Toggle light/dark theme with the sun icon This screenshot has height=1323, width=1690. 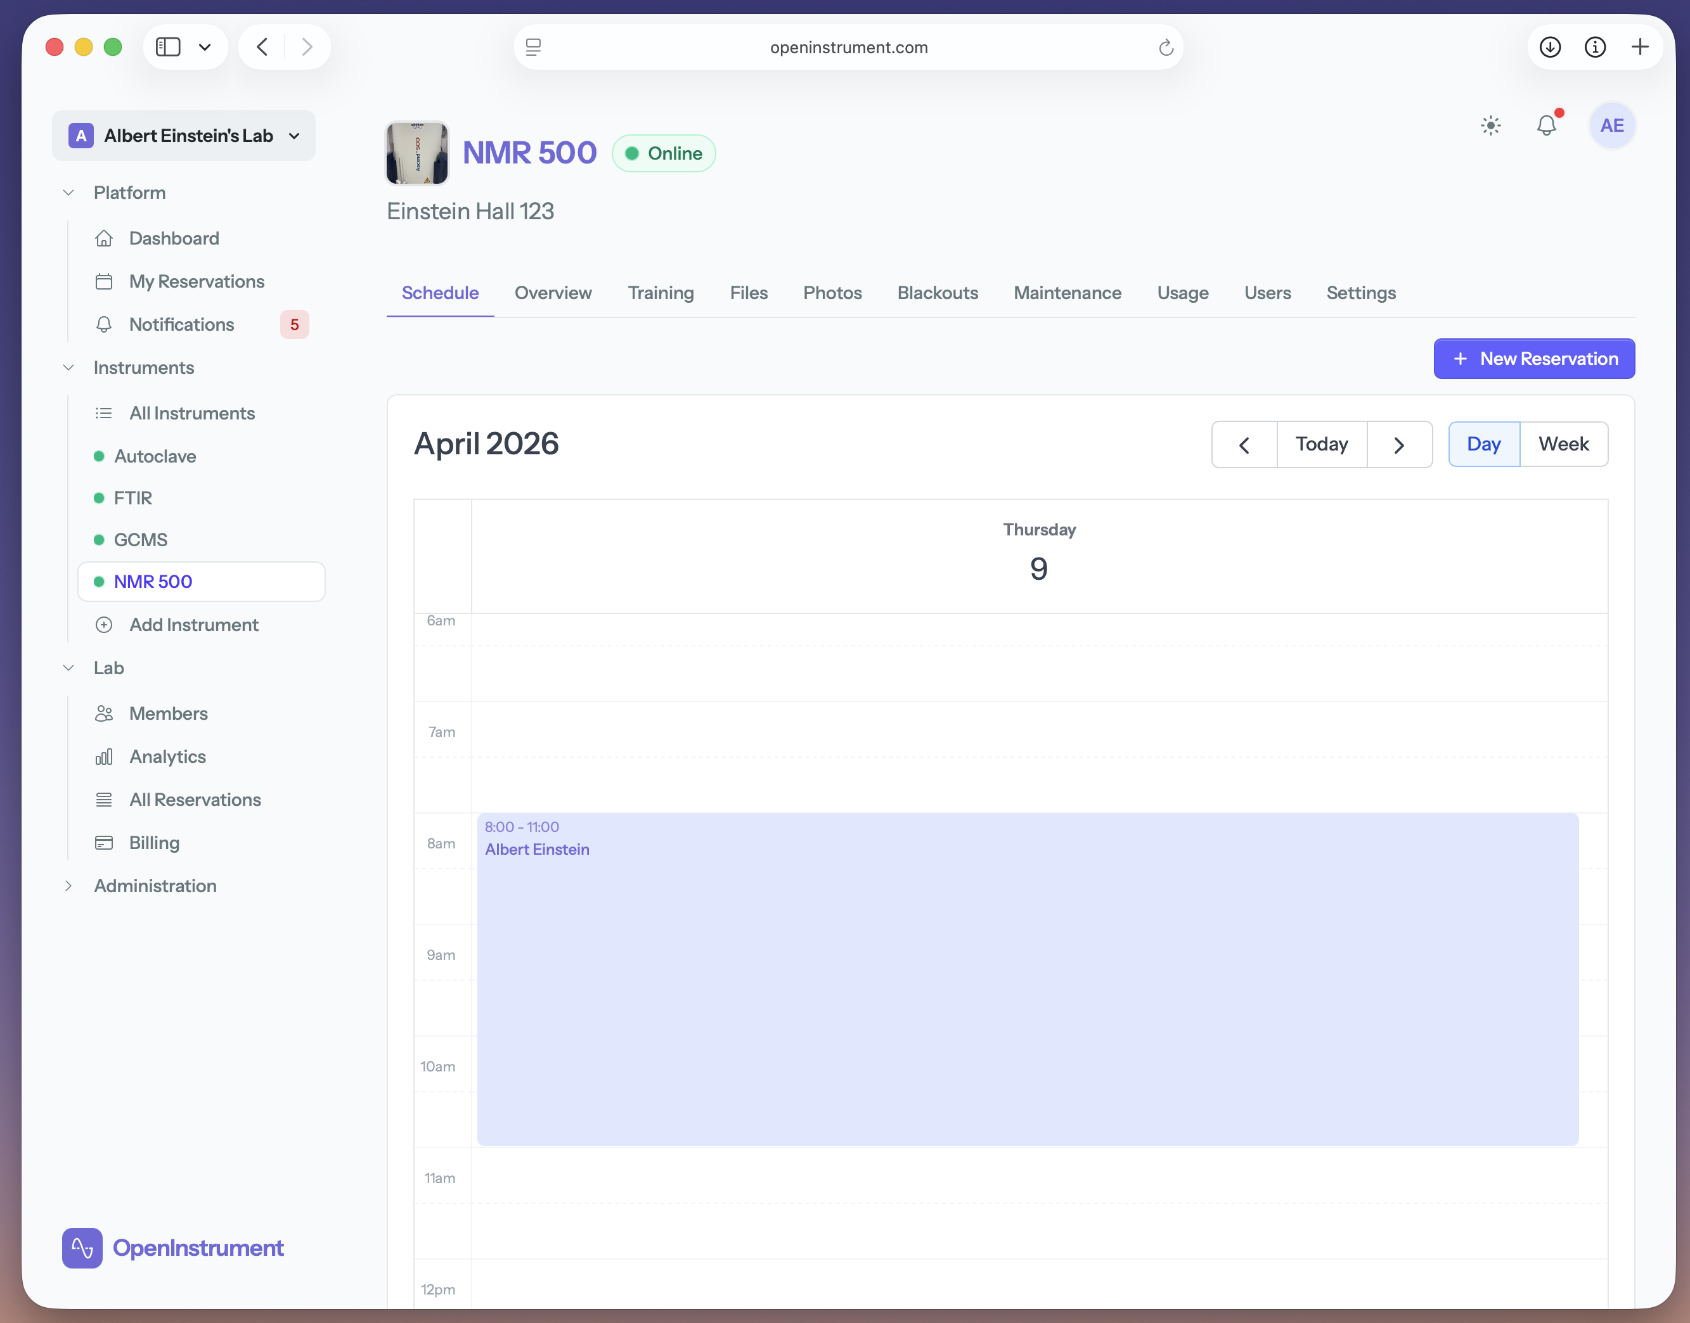coord(1490,125)
